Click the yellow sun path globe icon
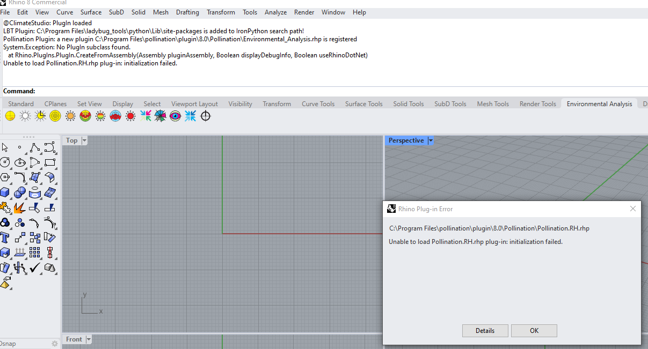The image size is (648, 349). click(x=10, y=116)
